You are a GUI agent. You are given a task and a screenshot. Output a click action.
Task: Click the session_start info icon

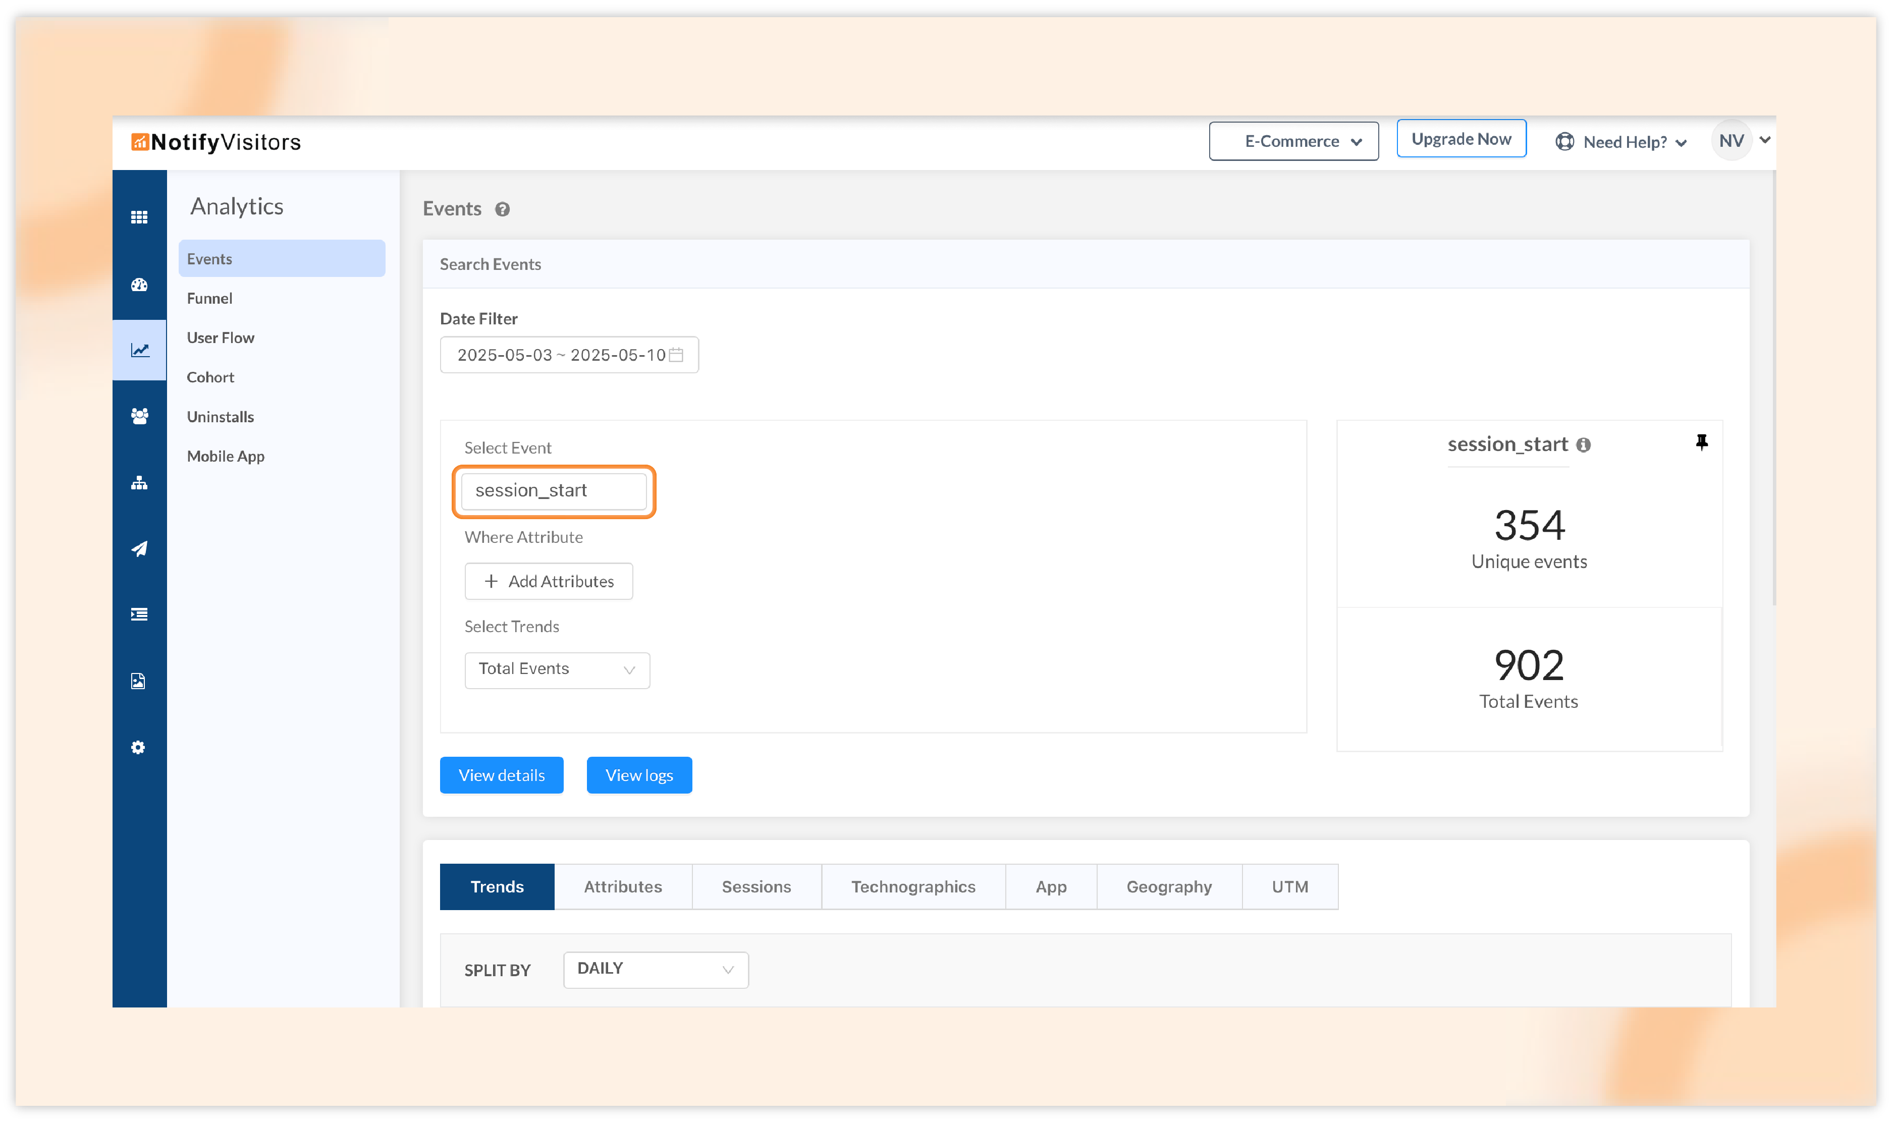tap(1583, 445)
